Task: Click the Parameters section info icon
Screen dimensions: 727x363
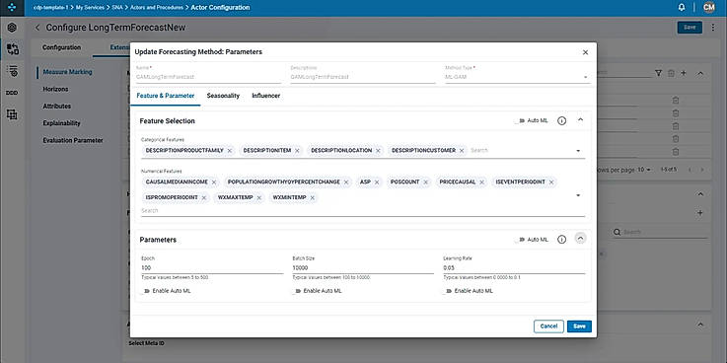Action: click(561, 240)
